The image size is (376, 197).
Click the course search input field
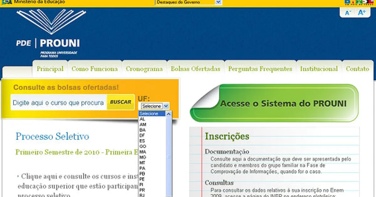click(59, 102)
